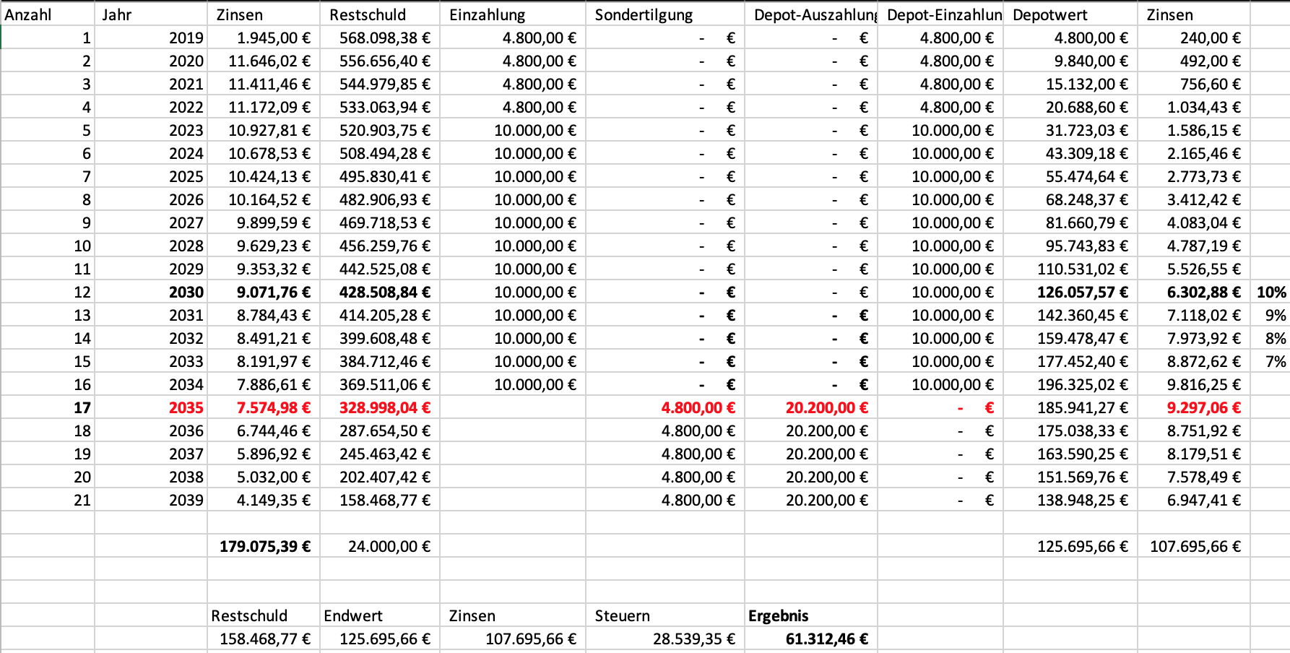The width and height of the screenshot is (1290, 653).
Task: Select the depot interest cell 4.083,04 €
Action: click(x=1194, y=222)
